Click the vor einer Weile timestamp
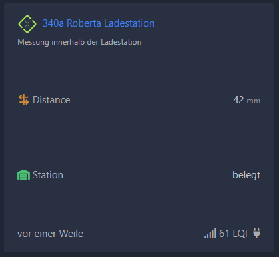Image resolution: width=279 pixels, height=257 pixels. [x=51, y=234]
